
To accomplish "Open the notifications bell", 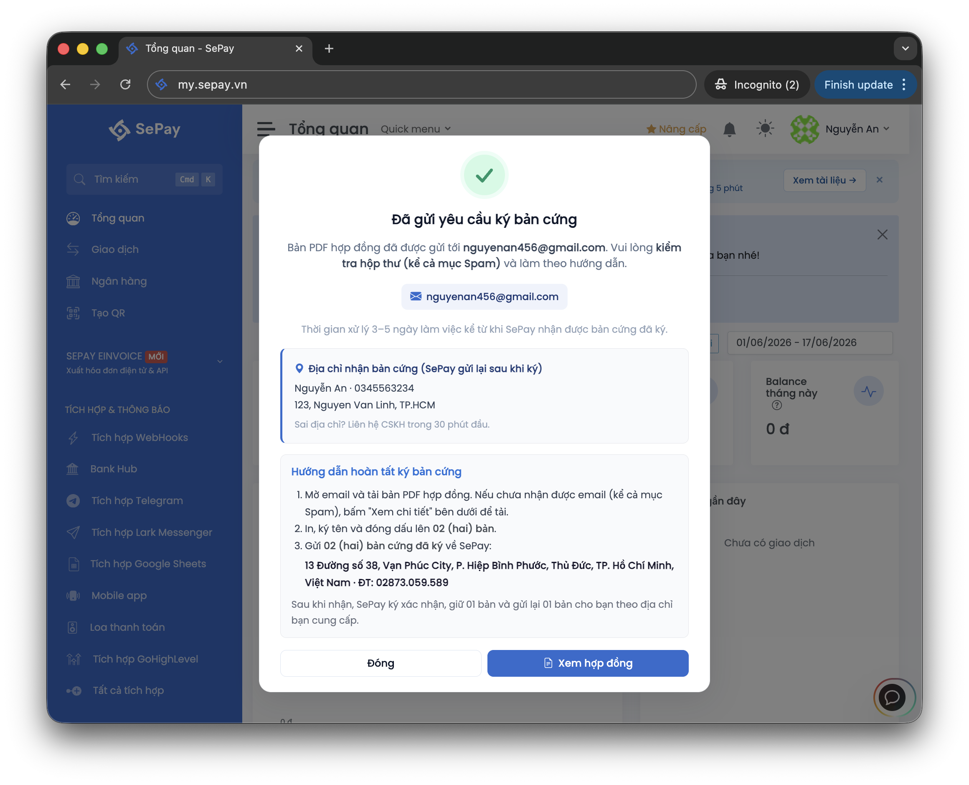I will (729, 129).
